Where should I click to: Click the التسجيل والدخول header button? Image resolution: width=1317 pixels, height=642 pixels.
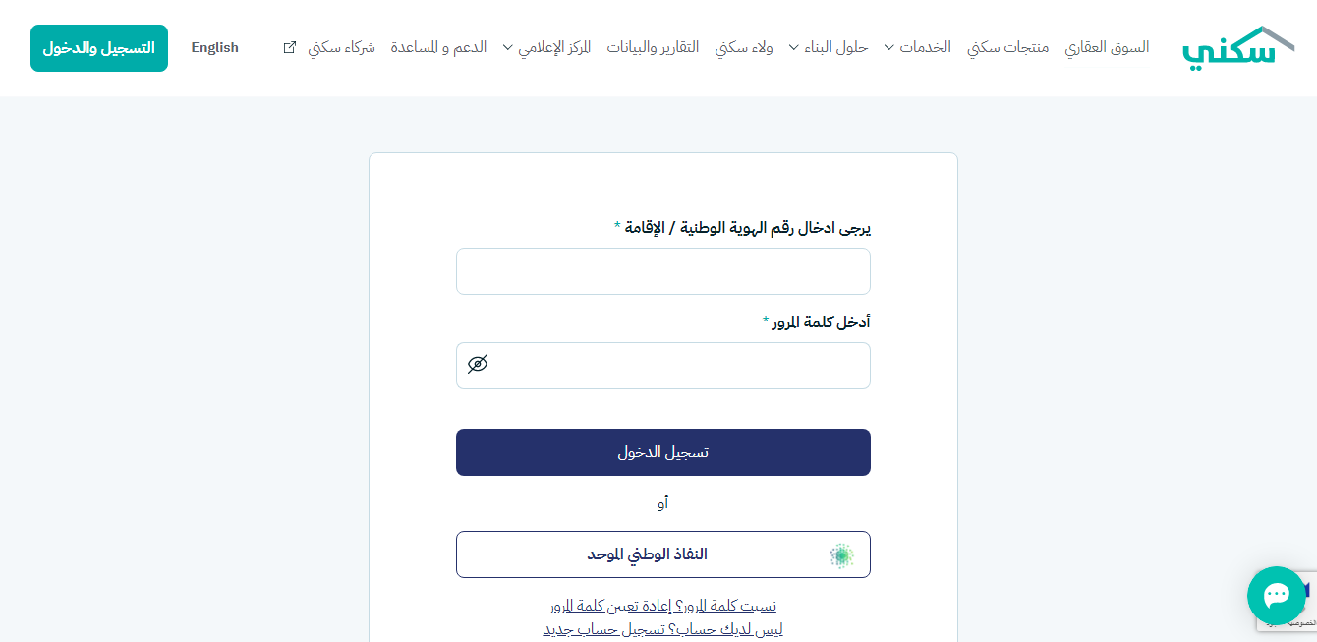tap(99, 48)
